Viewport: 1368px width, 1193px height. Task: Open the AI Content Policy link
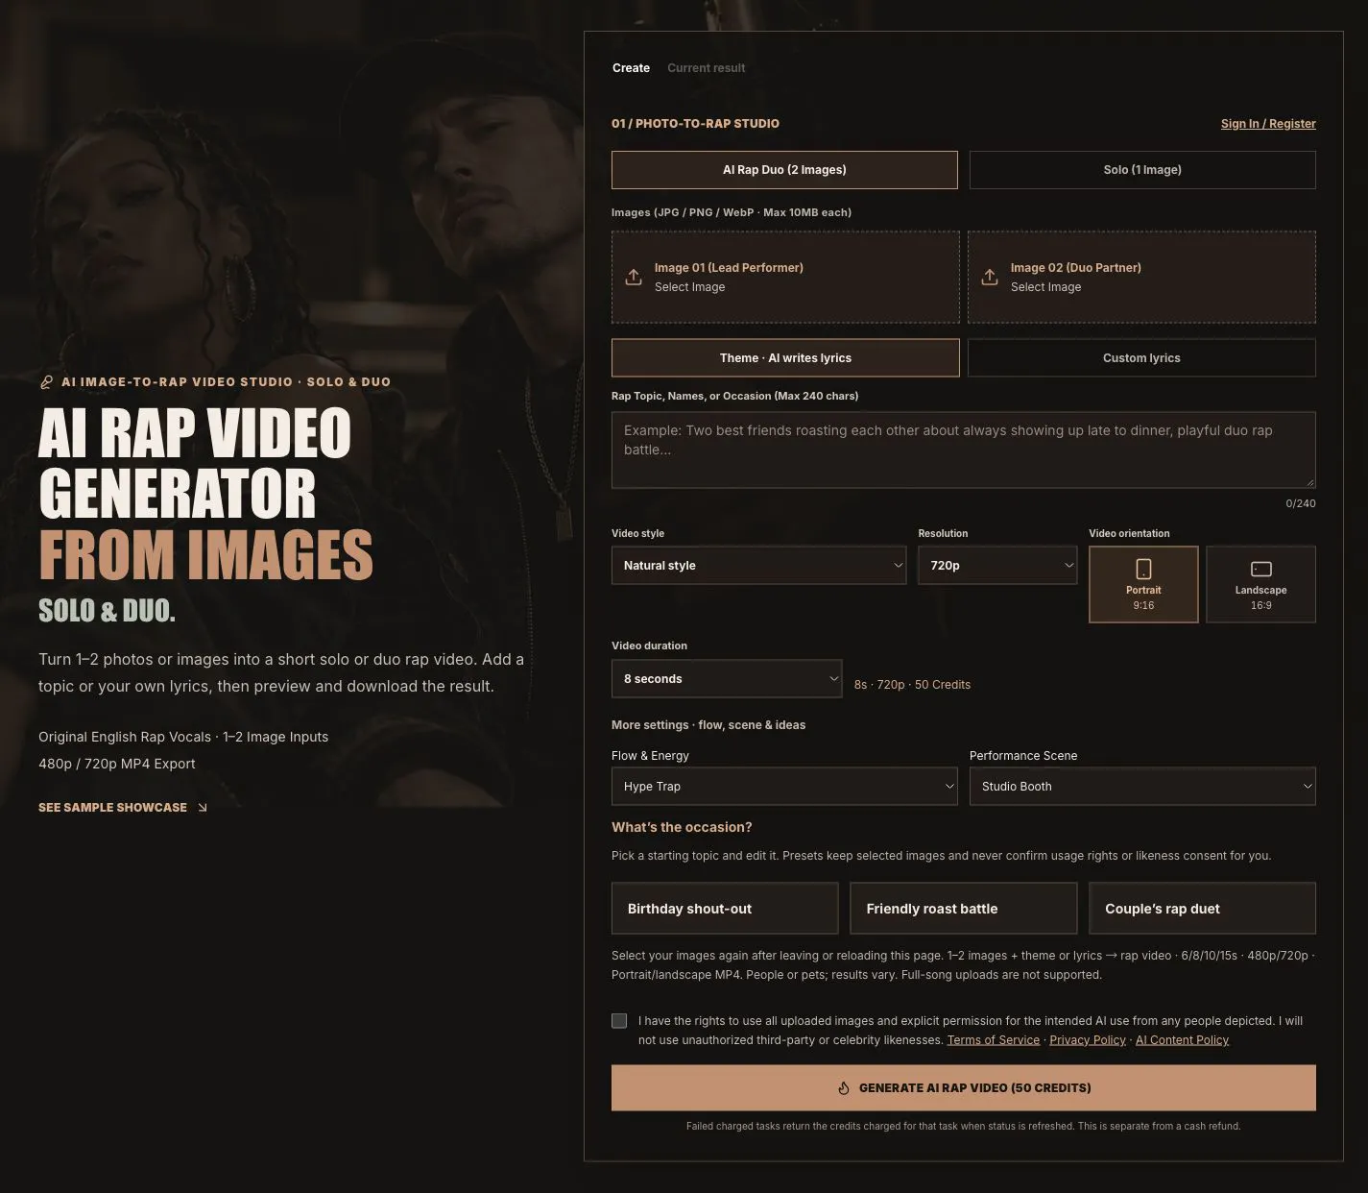tap(1182, 1040)
